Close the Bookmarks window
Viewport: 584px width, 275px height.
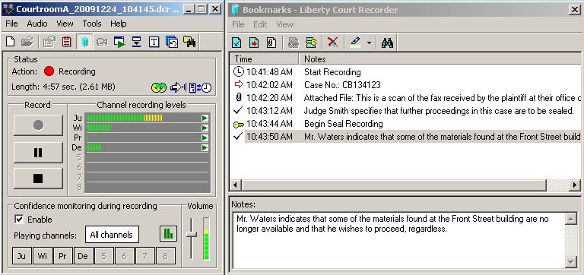pos(575,10)
